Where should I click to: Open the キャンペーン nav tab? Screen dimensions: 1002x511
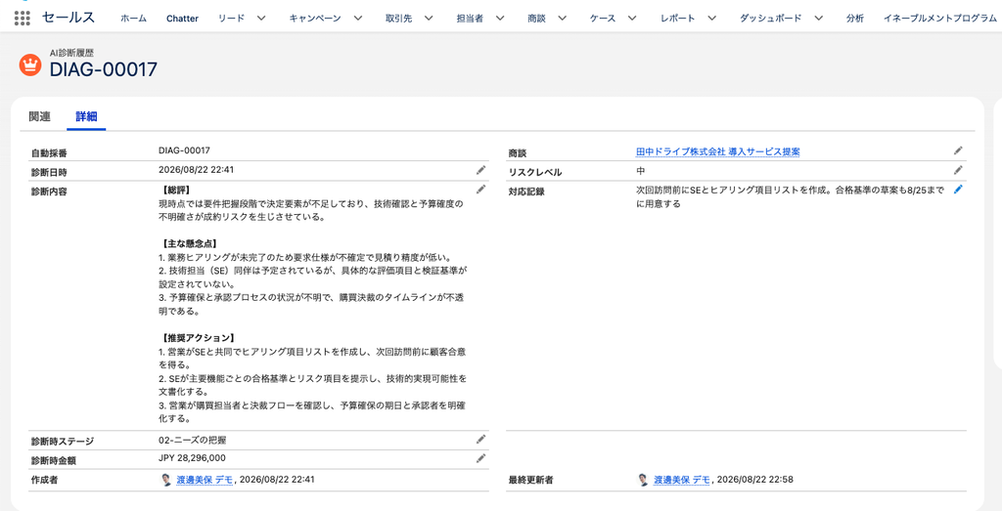pyautogui.click(x=315, y=19)
